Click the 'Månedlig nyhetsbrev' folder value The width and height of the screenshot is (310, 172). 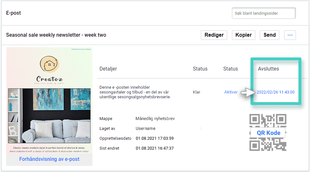click(x=155, y=119)
